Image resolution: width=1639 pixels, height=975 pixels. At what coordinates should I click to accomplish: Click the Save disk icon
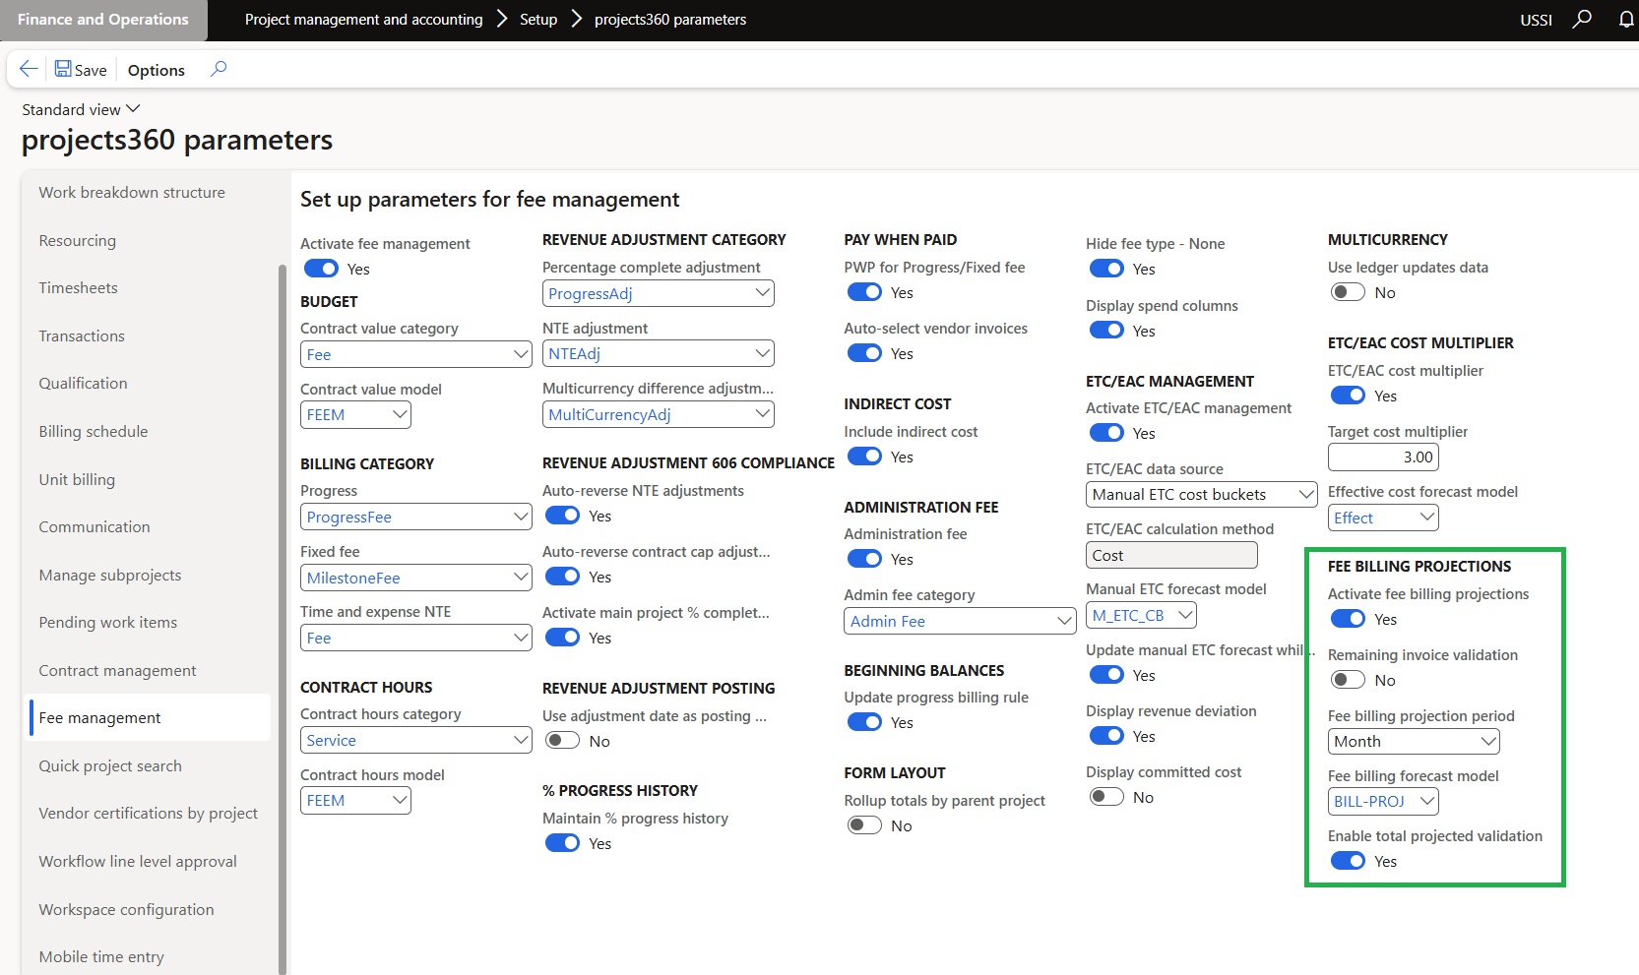(x=63, y=69)
